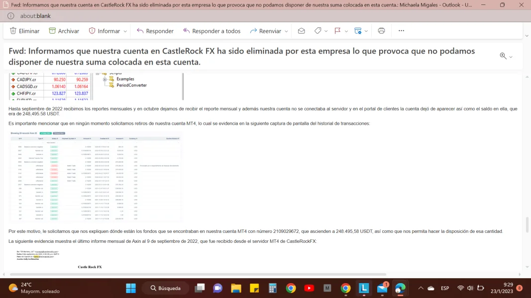Image resolution: width=531 pixels, height=298 pixels.
Task: Open first Chrome icon in taskbar
Action: [291, 288]
